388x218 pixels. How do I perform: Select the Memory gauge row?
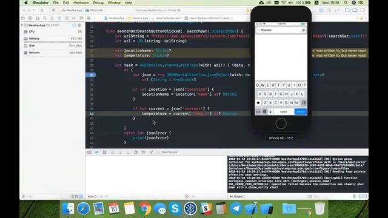pyautogui.click(x=53, y=39)
